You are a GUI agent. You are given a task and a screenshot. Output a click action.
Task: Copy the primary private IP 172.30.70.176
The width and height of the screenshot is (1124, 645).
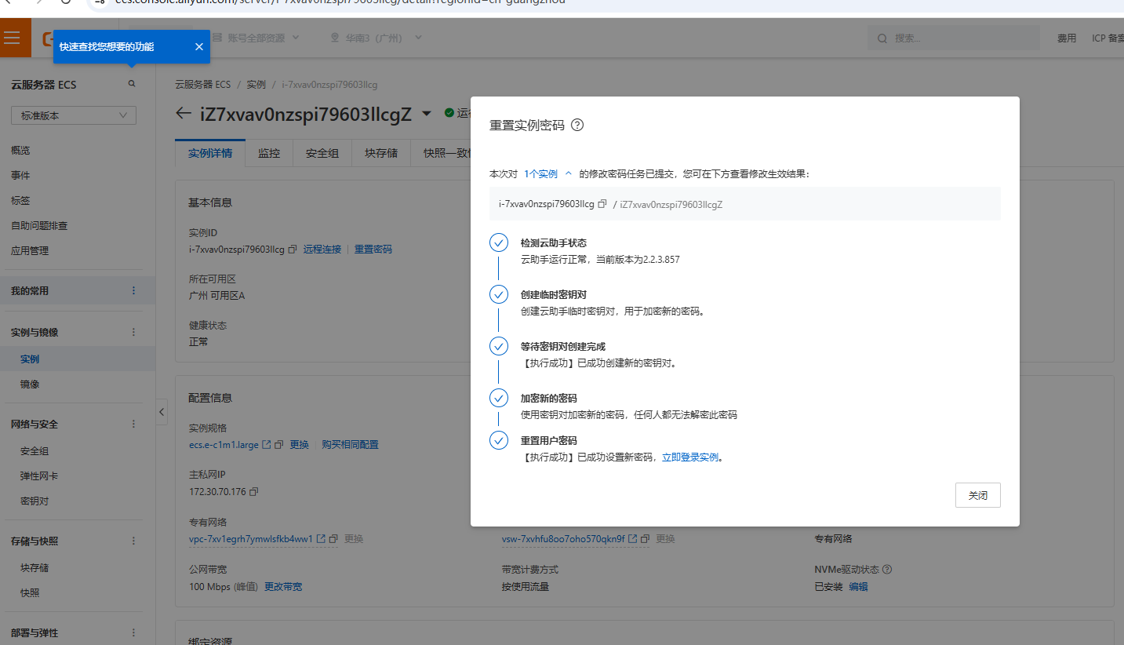[x=253, y=492]
